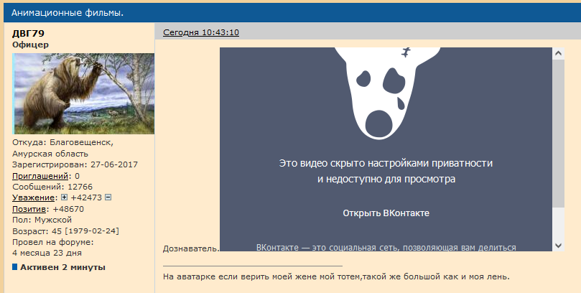Click the text Возраст: 45 [1979-02-24]

click(x=65, y=231)
